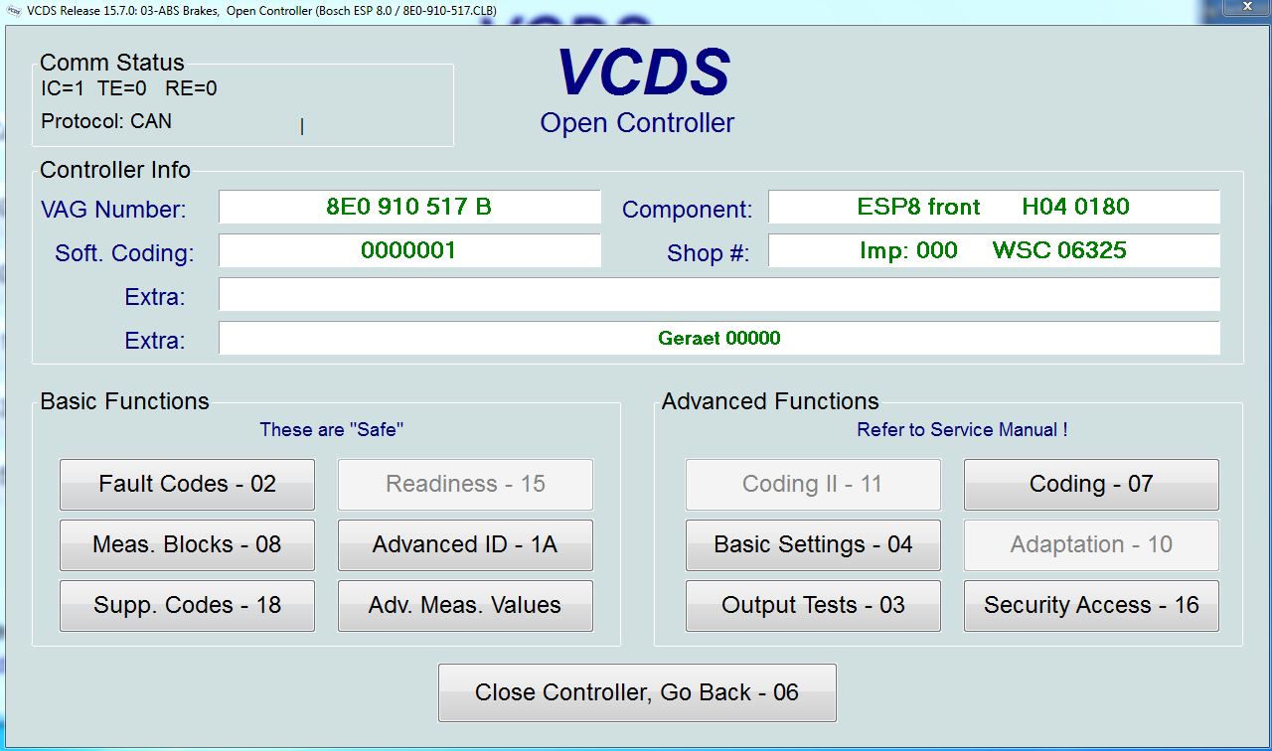Click the VCDS logo heading

click(x=643, y=73)
